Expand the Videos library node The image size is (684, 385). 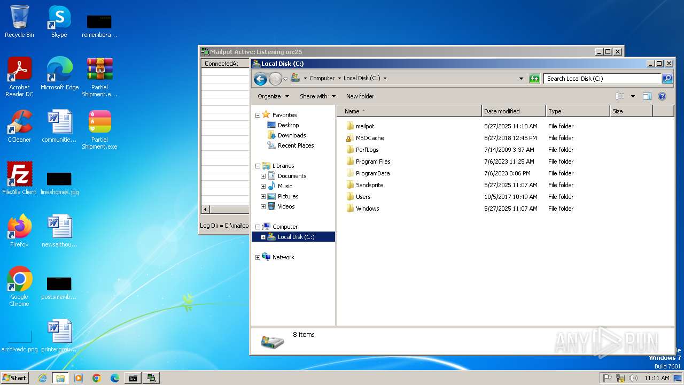[263, 206]
